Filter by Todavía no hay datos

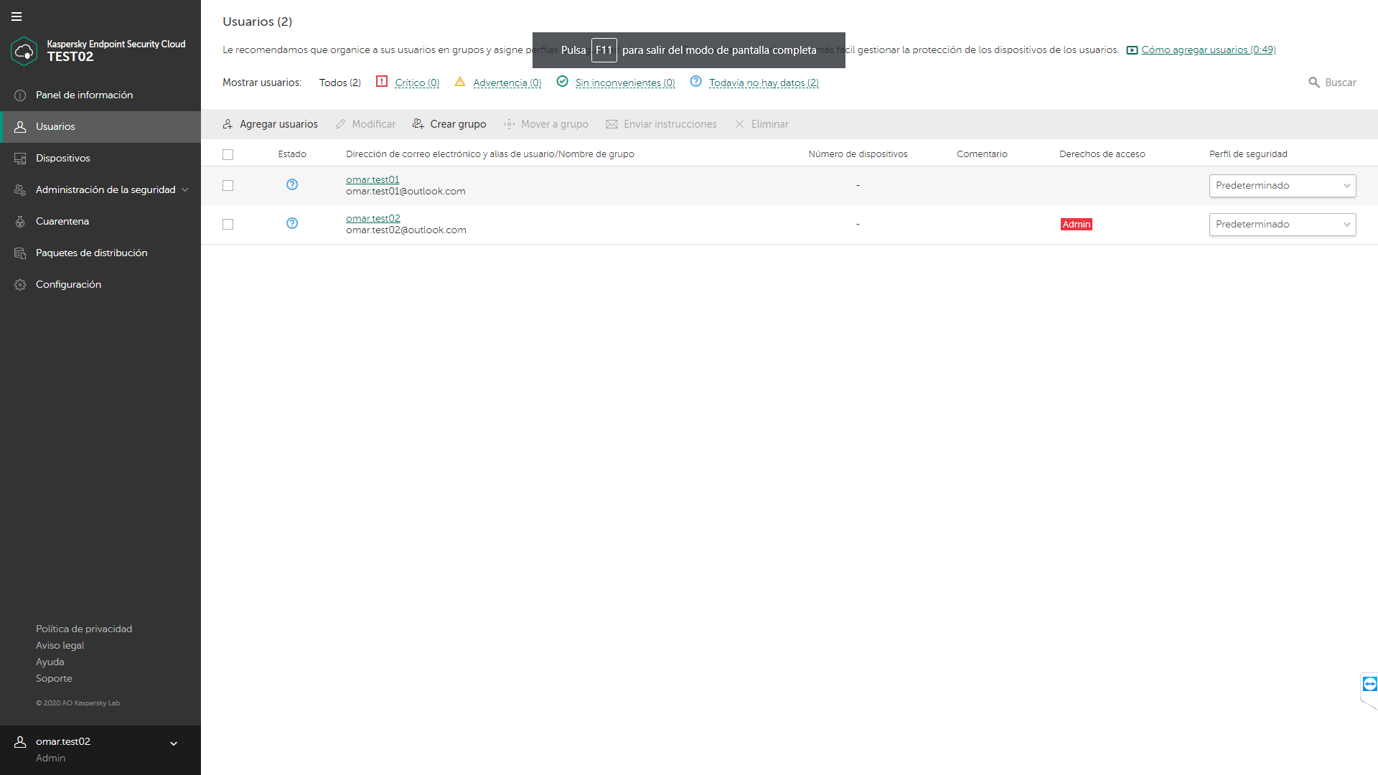point(764,83)
